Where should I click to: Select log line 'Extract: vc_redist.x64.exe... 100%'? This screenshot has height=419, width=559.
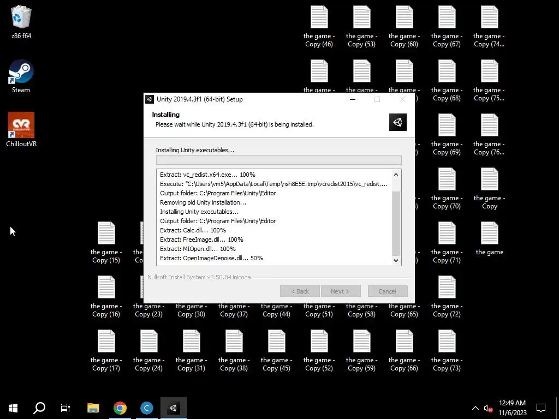[207, 175]
